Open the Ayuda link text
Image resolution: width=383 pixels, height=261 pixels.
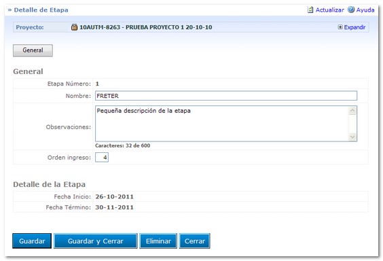point(365,10)
